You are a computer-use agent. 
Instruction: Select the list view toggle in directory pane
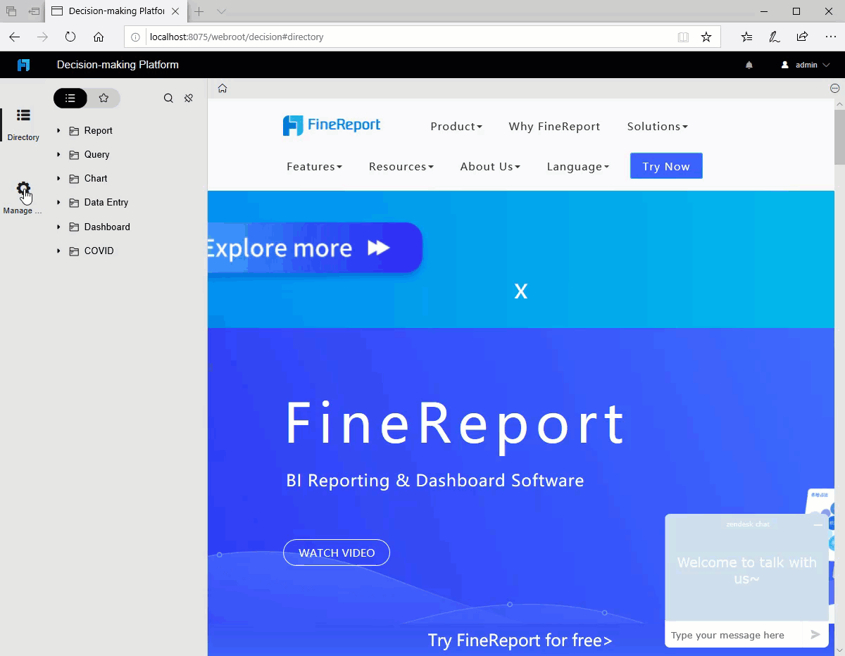(70, 99)
